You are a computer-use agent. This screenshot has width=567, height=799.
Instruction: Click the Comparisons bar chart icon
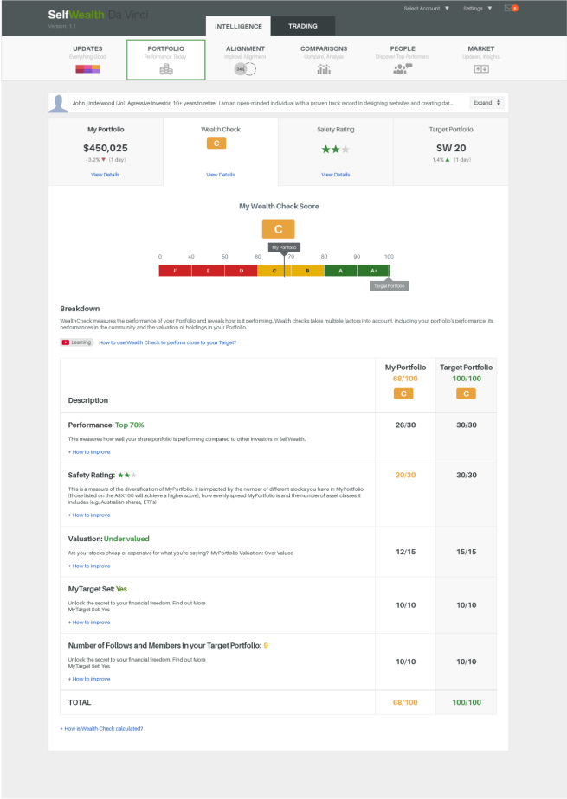click(324, 69)
